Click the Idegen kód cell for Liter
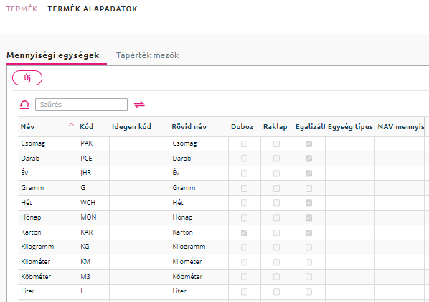The width and height of the screenshot is (429, 302). coord(139,291)
